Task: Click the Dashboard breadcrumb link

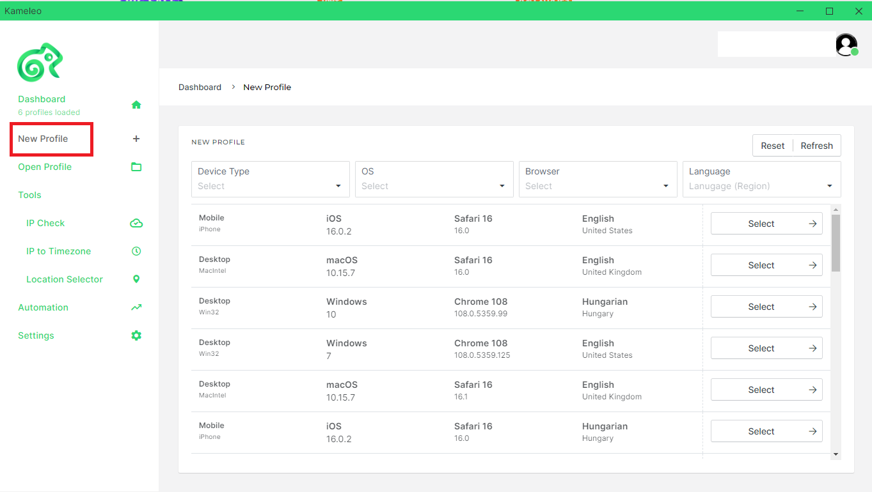Action: point(200,87)
